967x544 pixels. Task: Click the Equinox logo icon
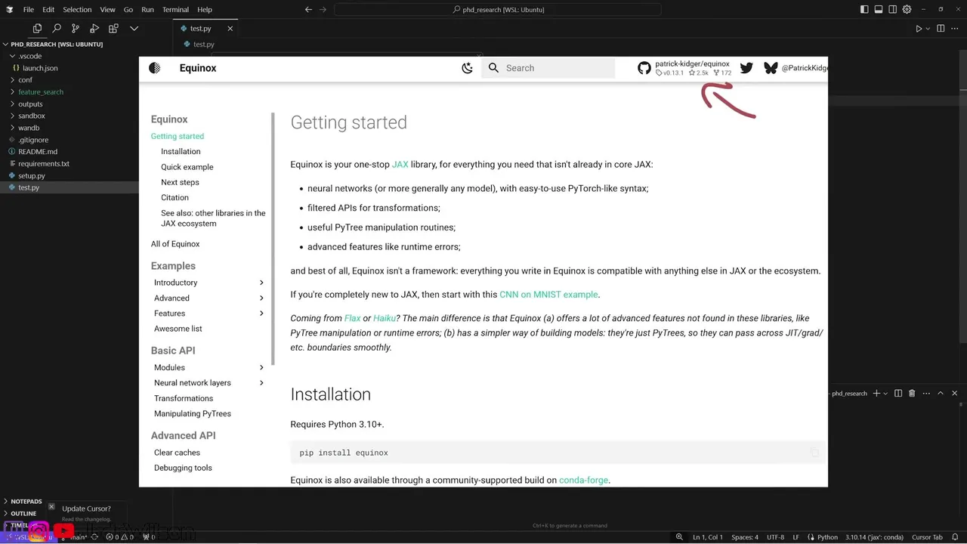[155, 68]
